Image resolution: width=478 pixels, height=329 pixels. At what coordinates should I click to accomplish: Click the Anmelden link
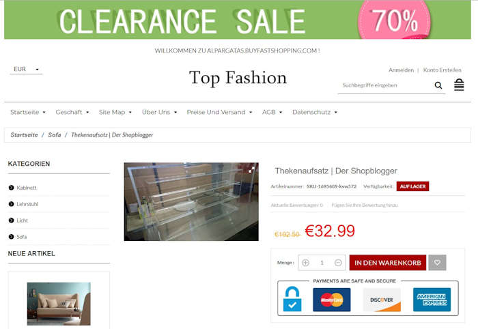coord(401,70)
